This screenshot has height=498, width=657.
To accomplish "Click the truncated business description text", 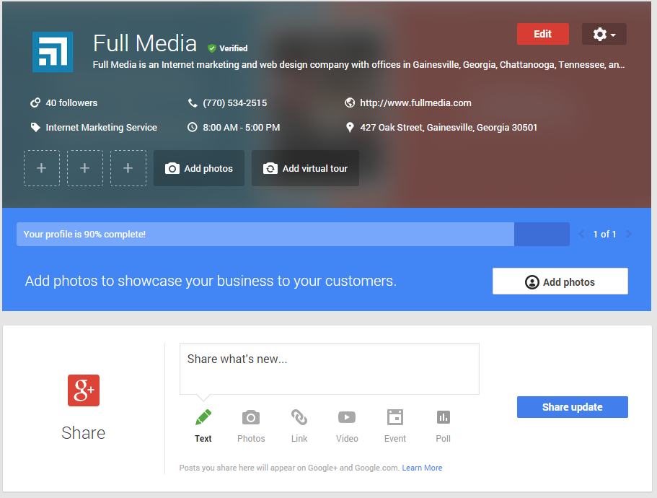I will point(358,64).
